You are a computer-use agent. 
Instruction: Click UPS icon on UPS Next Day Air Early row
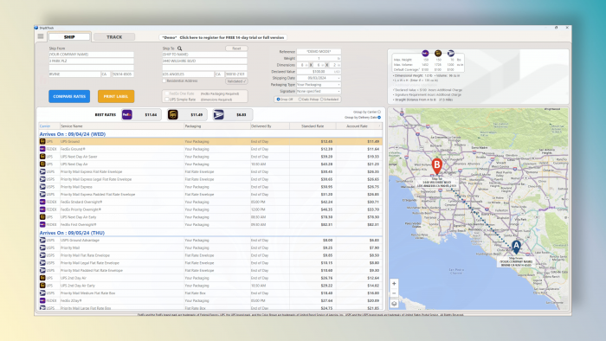point(42,217)
